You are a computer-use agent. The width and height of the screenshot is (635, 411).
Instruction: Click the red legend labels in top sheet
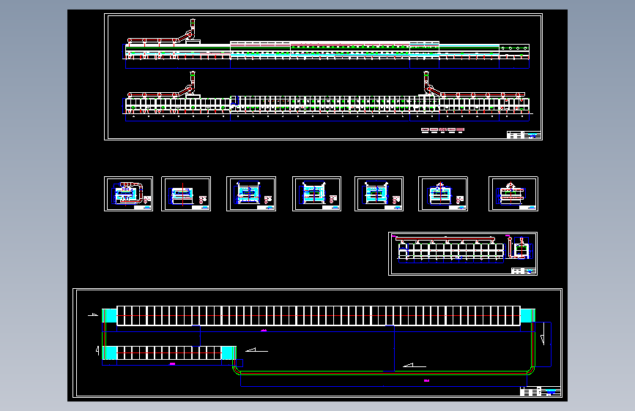point(442,130)
